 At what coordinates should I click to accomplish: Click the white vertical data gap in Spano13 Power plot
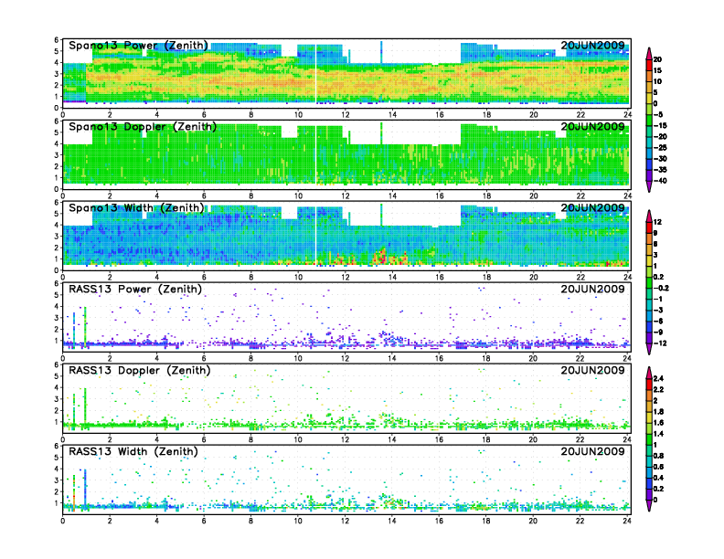click(315, 74)
